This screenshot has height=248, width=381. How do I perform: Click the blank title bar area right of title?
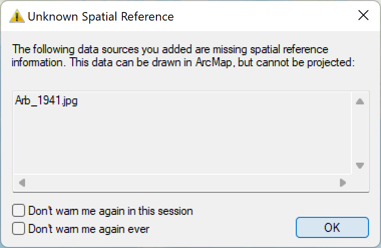click(261, 17)
